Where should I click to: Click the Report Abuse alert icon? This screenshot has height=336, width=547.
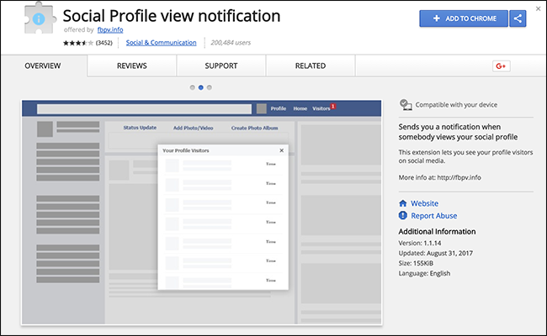pos(404,216)
